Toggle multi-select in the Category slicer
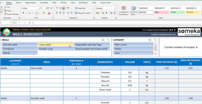 150,40
